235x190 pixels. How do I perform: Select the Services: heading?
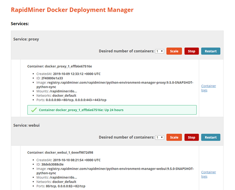pos(20,24)
